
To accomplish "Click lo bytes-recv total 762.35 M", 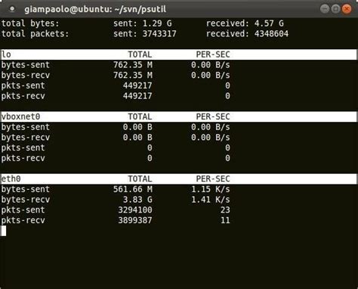I will (x=133, y=75).
